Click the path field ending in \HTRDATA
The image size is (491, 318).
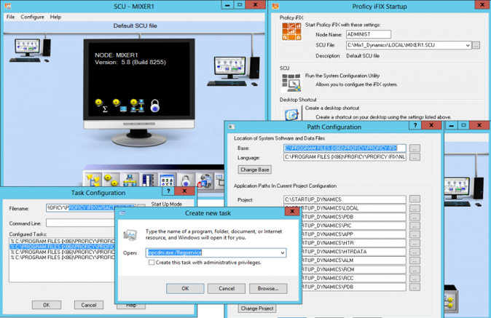pos(354,252)
